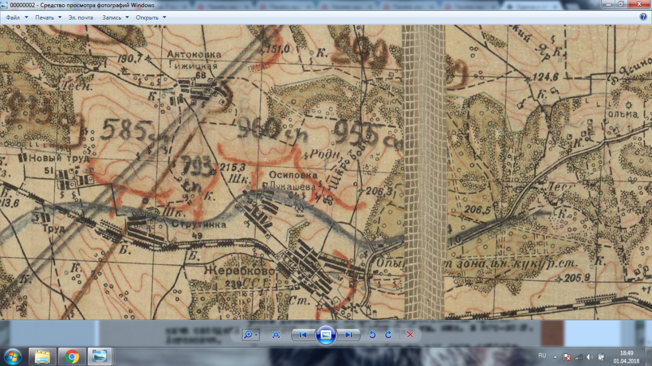Switch the RU input language indicator
The height and width of the screenshot is (366, 652).
point(542,355)
